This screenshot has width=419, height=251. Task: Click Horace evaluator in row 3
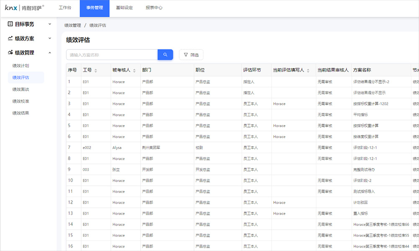[279, 104]
